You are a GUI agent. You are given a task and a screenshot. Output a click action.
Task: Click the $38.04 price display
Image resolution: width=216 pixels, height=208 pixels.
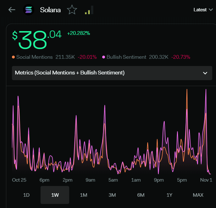point(37,40)
